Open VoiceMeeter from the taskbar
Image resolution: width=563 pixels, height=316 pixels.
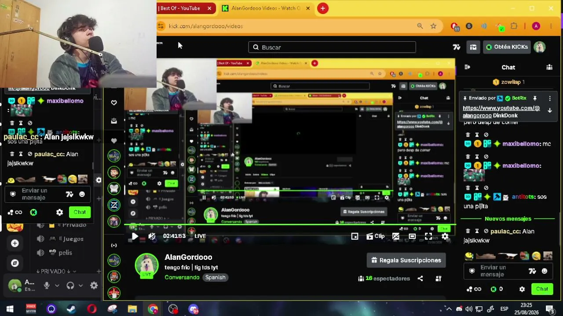pyautogui.click(x=31, y=309)
